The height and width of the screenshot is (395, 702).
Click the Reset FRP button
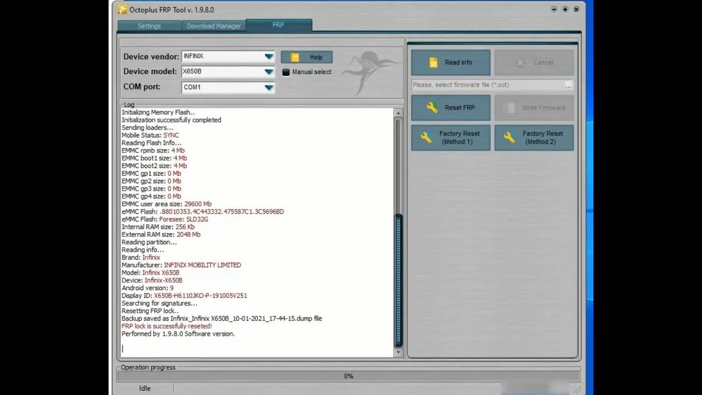451,108
